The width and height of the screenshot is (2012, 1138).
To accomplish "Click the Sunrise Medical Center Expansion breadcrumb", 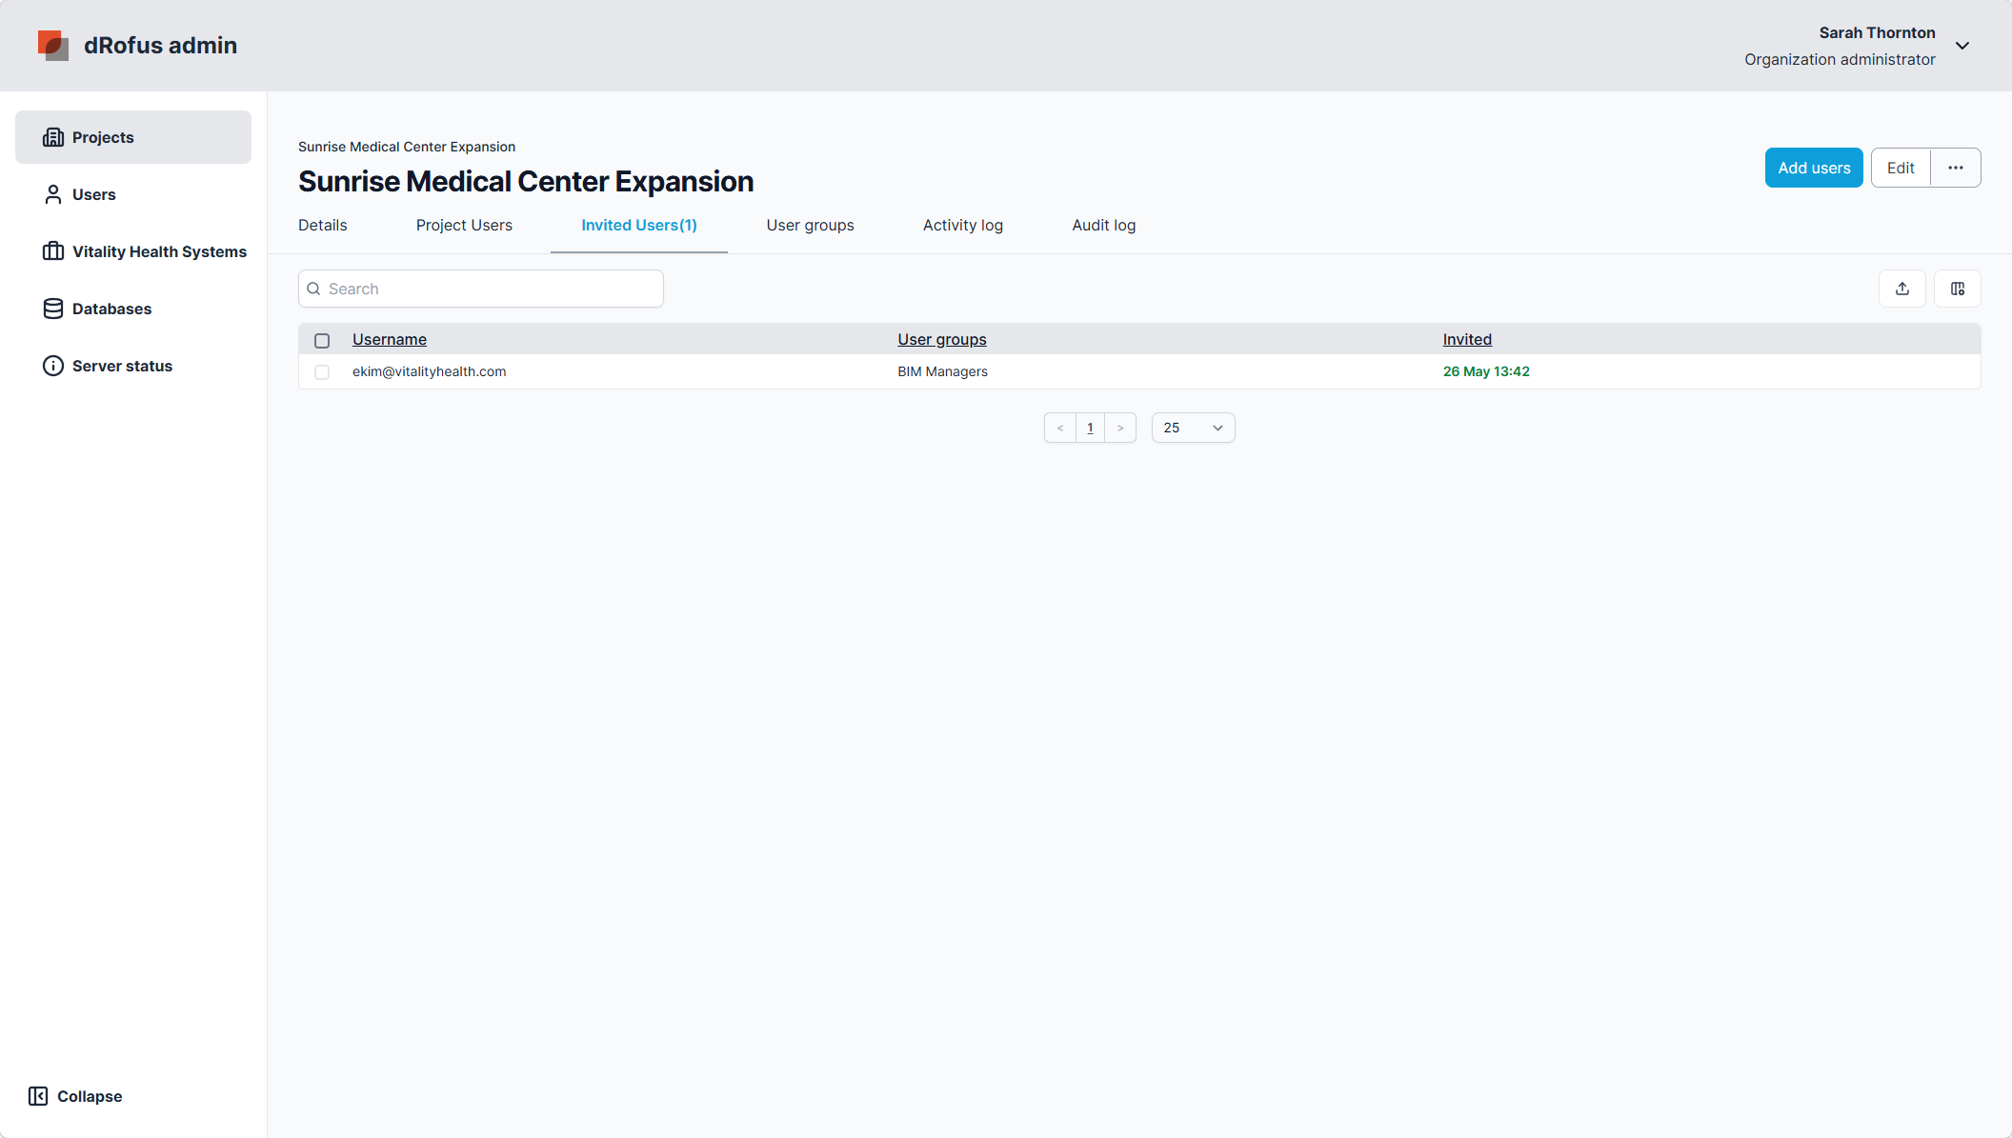I will coord(407,147).
